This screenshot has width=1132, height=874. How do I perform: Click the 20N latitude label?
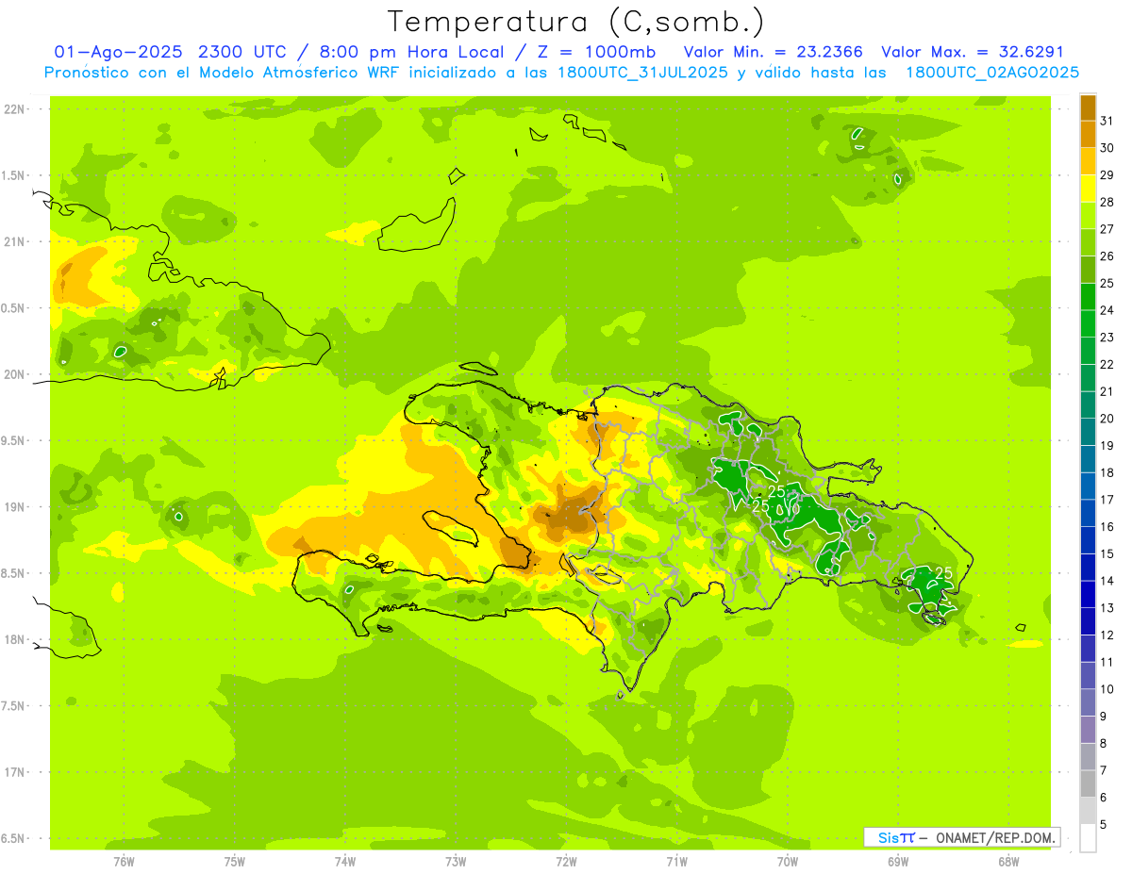pyautogui.click(x=16, y=374)
